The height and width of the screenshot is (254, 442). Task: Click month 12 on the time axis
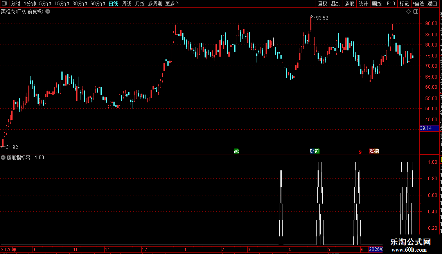[144, 249]
